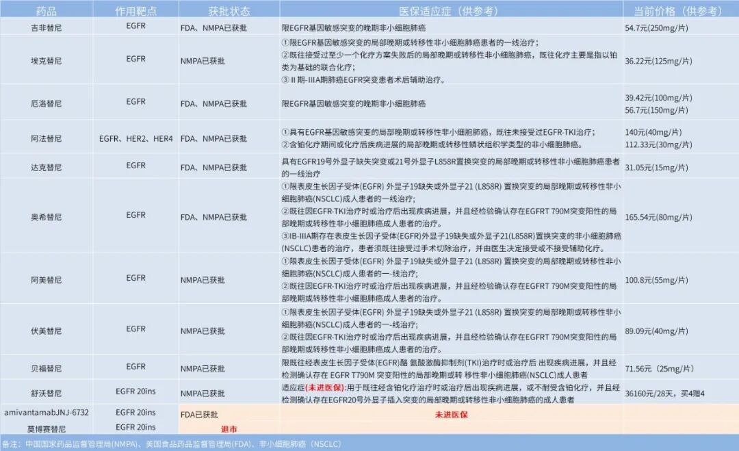739x451 pixels.
Task: Select drug name 埃克替尼
Action: click(x=47, y=61)
